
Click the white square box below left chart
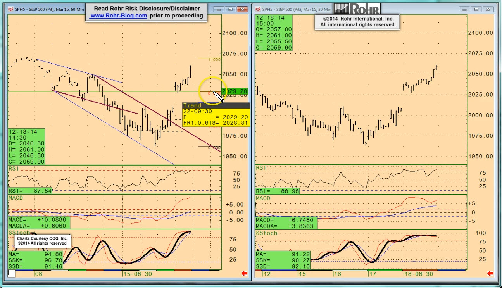coord(12,274)
